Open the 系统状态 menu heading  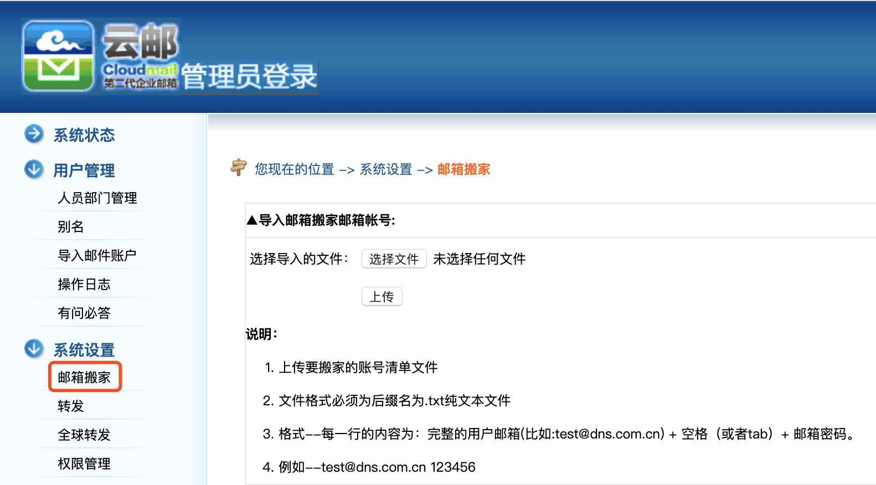(x=84, y=135)
